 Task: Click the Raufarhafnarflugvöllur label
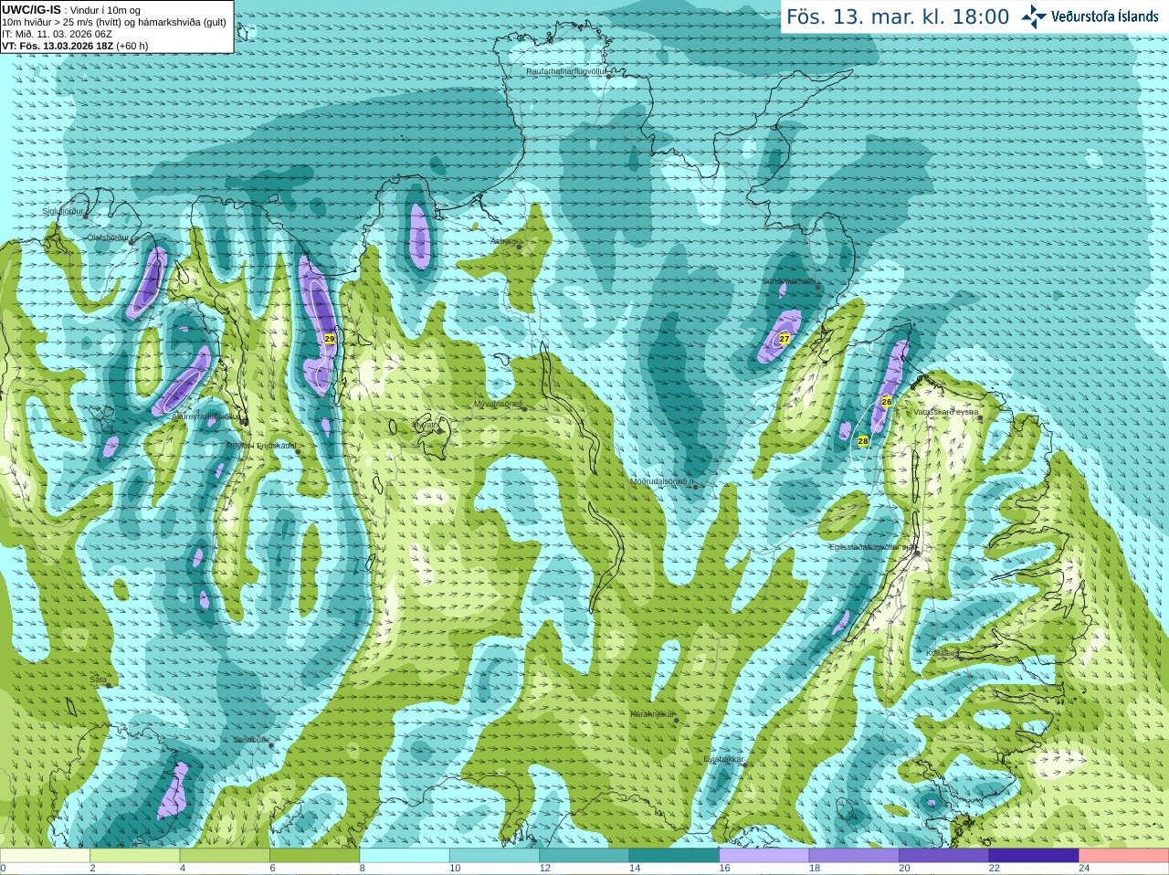566,70
